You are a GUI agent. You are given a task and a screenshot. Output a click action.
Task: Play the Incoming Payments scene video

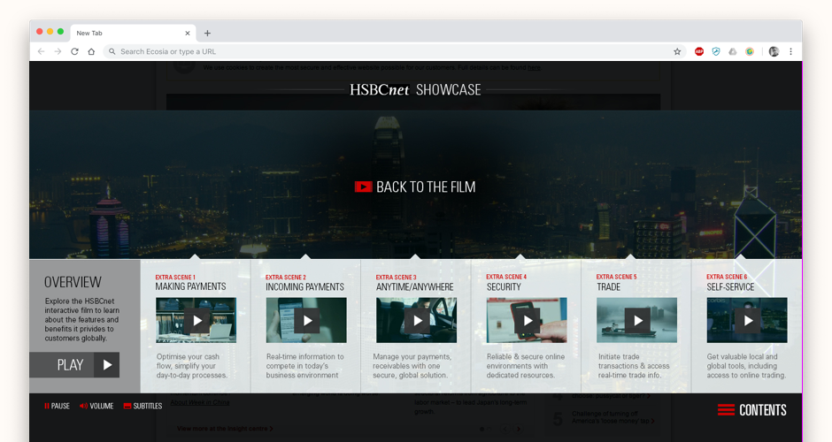point(306,320)
